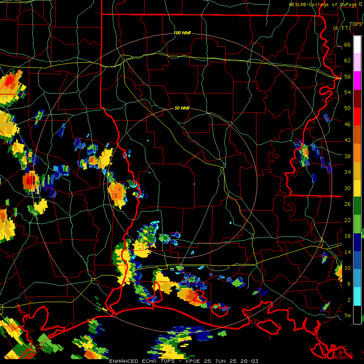This screenshot has width=364, height=364.
Task: Click the "14" legend value
Action: 347,252
